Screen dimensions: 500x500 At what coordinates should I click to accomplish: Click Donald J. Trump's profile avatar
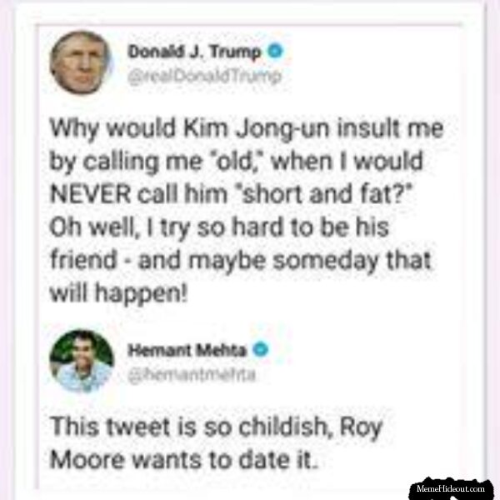tap(80, 62)
